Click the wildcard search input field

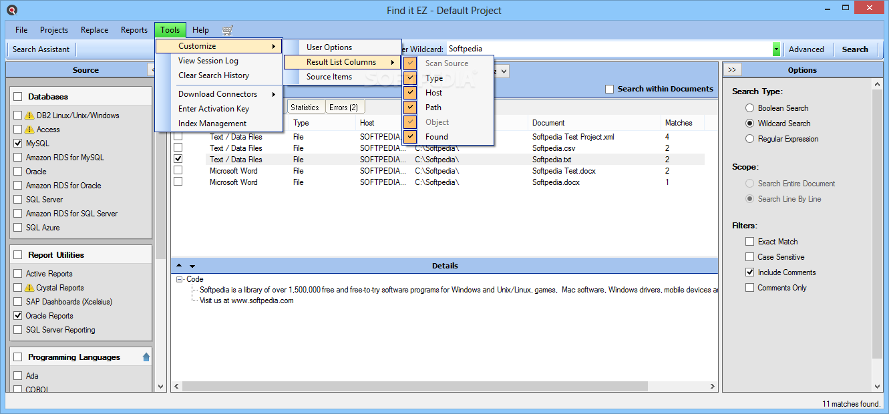point(609,49)
